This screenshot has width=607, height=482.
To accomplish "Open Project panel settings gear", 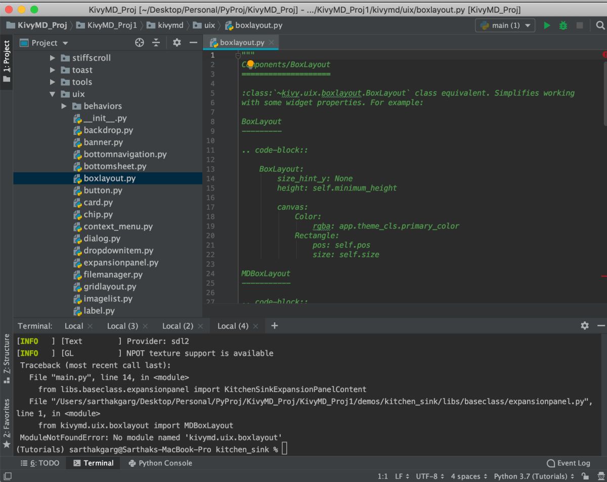I will click(177, 43).
